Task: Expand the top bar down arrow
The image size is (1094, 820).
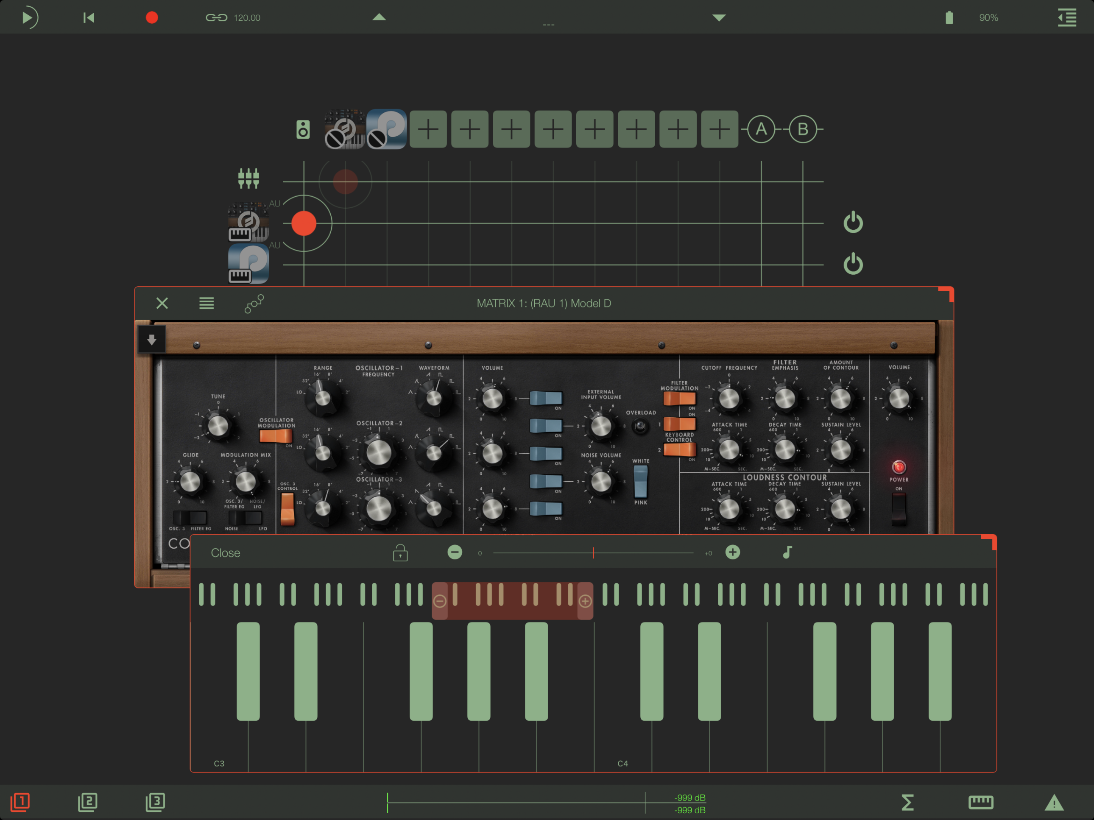Action: click(719, 18)
